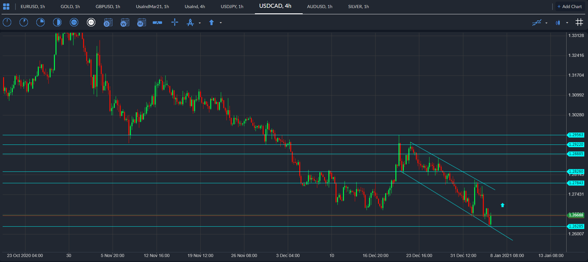
Task: Click the 23 Dec 16:00 time label
Action: (x=419, y=255)
